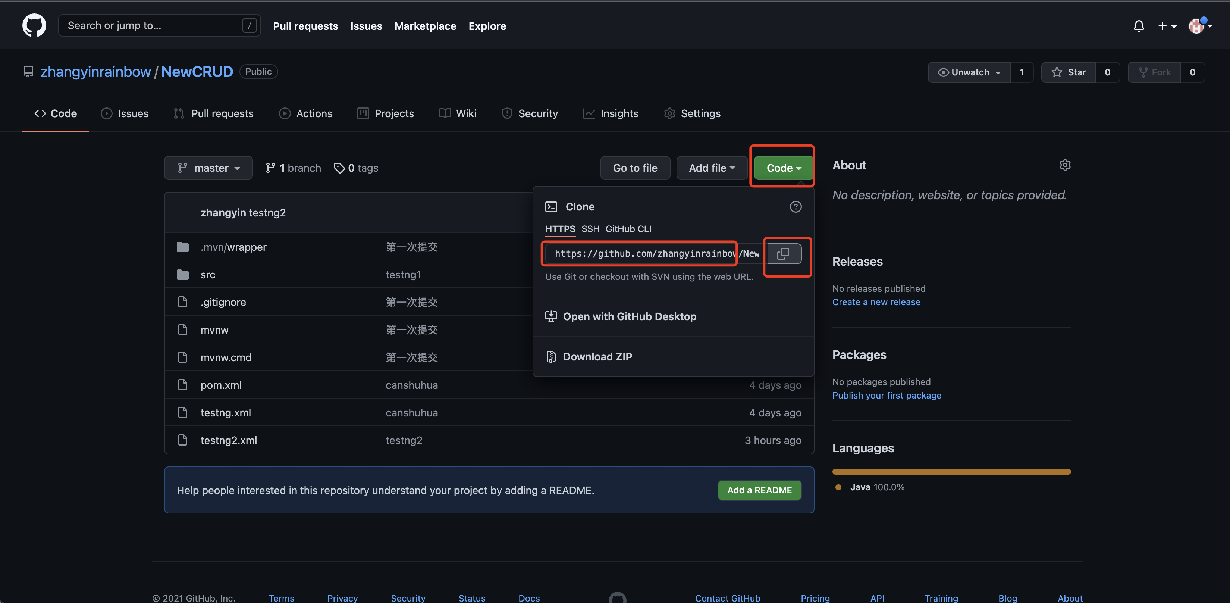Screen dimensions: 1230x603
Task: Expand the Unwatch dropdown
Action: click(x=969, y=72)
